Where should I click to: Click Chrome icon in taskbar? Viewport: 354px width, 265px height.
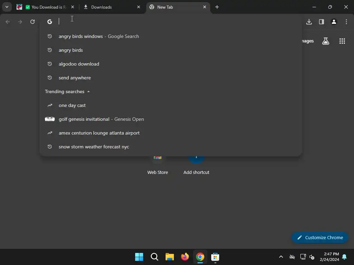coord(200,257)
